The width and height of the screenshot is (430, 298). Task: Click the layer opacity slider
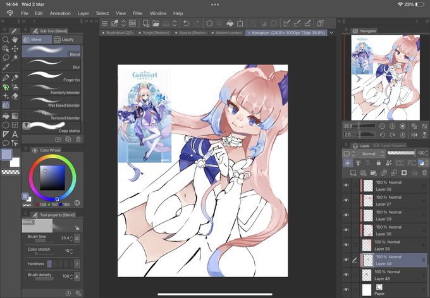(401, 153)
